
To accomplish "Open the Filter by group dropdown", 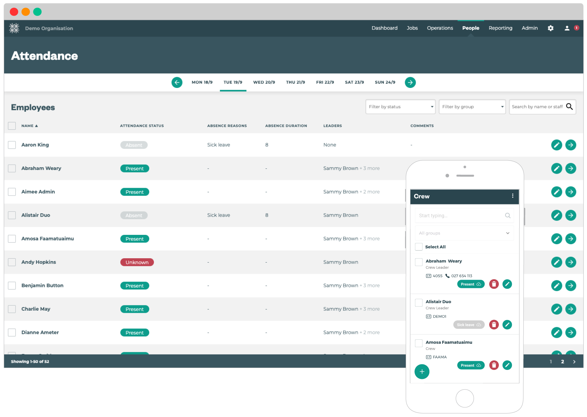I will pyautogui.click(x=472, y=107).
